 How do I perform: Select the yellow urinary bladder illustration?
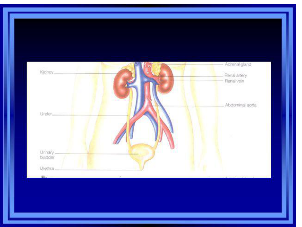tap(138, 152)
